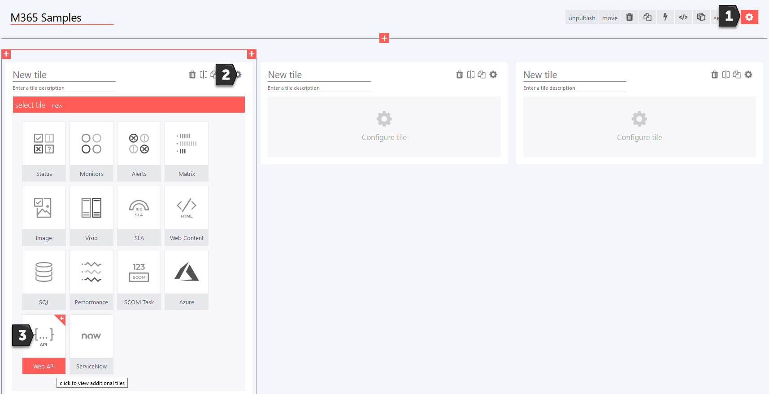Click the dashboard delete trash icon in top toolbar
This screenshot has height=394, width=769.
[x=630, y=18]
